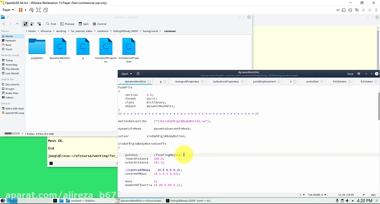Screen dimensions: 380x204
Task: Toggle the Preview panel in Dolphin
Action: [67, 24]
